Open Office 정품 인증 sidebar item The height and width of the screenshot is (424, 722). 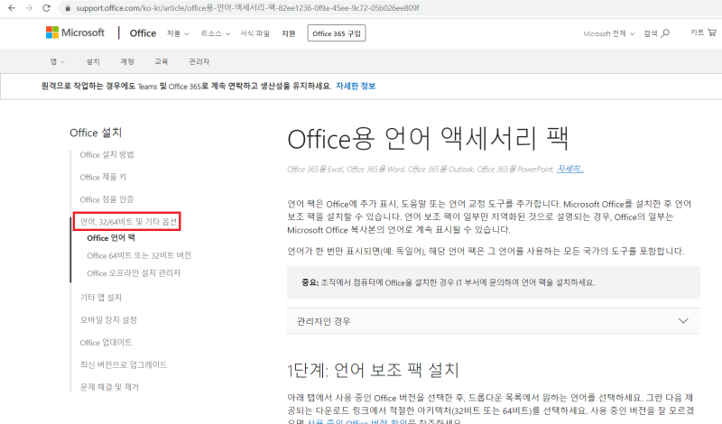coord(106,199)
